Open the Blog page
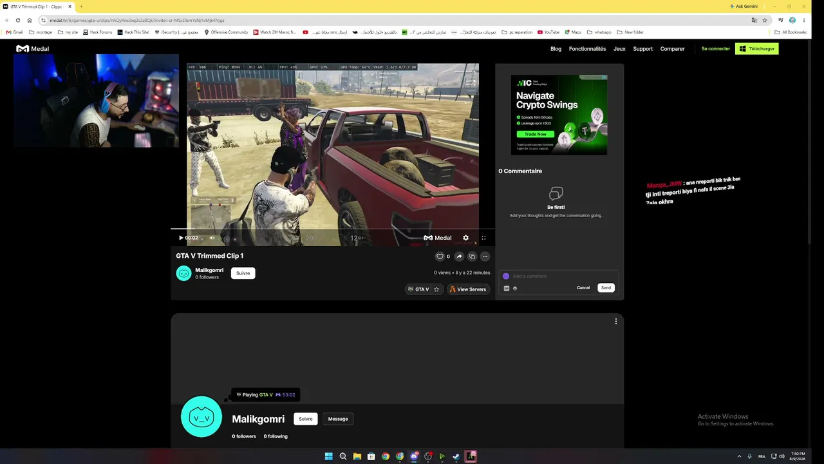Image resolution: width=824 pixels, height=464 pixels. tap(556, 49)
